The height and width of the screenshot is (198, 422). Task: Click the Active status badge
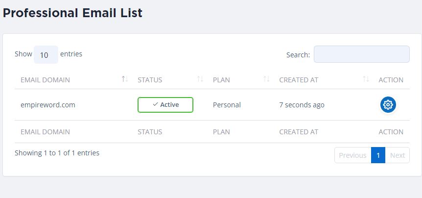click(x=165, y=104)
